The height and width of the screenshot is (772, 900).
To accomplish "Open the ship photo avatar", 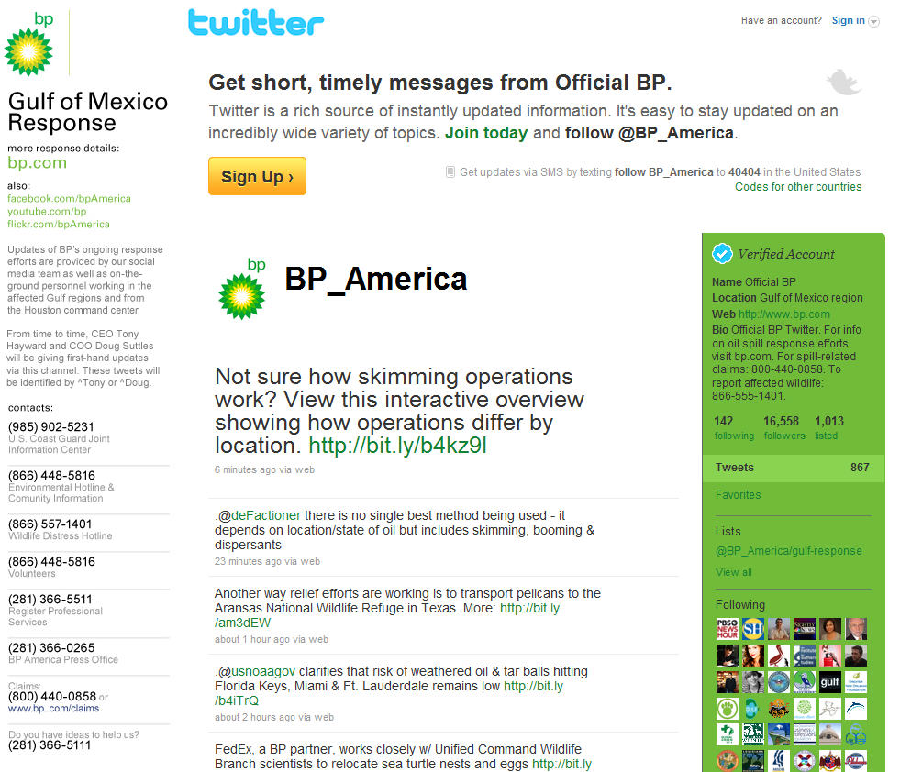I will coord(779,734).
